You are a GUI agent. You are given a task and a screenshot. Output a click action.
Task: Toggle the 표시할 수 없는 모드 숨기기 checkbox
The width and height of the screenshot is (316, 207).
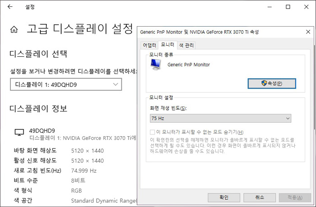[x=153, y=132]
